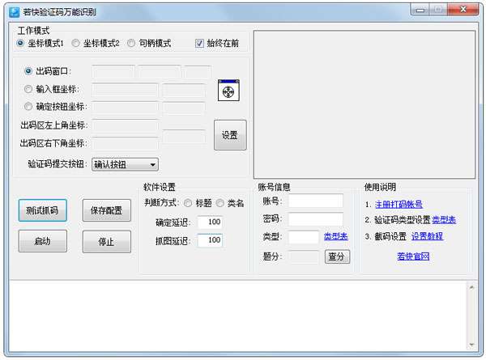Minimize the 若快验证码万能识别 window
Image resolution: width=486 pixels, height=360 pixels.
point(420,10)
